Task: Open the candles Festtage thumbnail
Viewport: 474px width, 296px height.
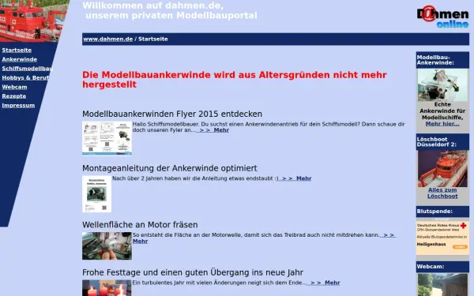Action: [107, 288]
